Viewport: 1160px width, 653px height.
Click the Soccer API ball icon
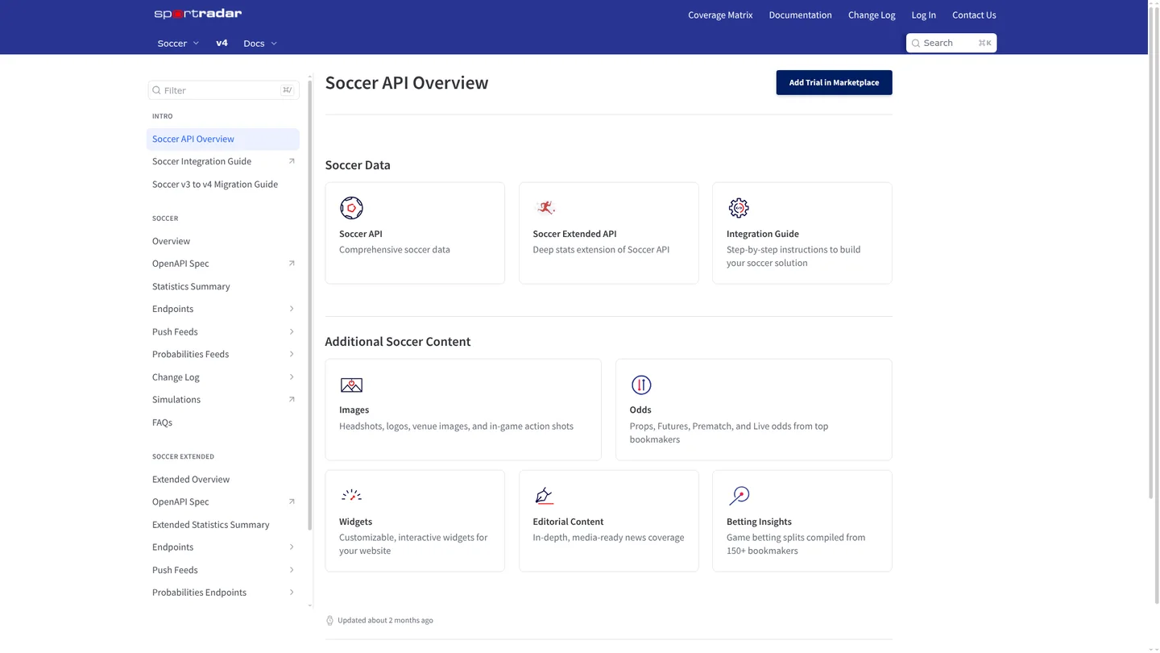pos(351,208)
